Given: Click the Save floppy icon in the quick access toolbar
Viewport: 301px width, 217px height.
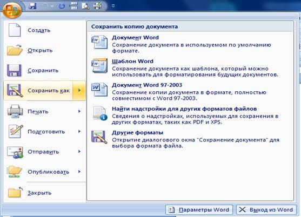Looking at the screenshot, I should (32, 6).
